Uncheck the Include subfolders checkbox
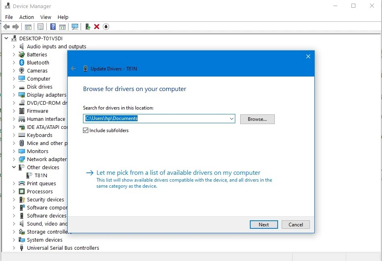This screenshot has height=261, width=382. pyautogui.click(x=85, y=130)
